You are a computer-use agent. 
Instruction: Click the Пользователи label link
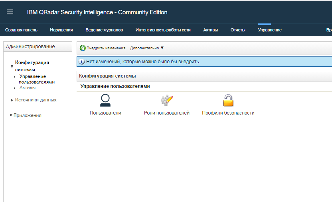click(105, 113)
